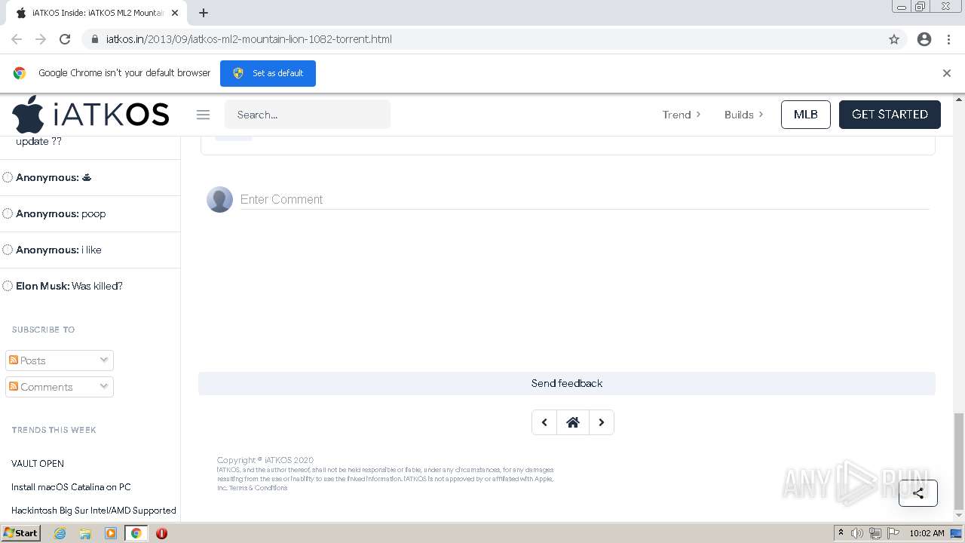The width and height of the screenshot is (965, 543).
Task: Bookmark this page with star icon
Action: (894, 39)
